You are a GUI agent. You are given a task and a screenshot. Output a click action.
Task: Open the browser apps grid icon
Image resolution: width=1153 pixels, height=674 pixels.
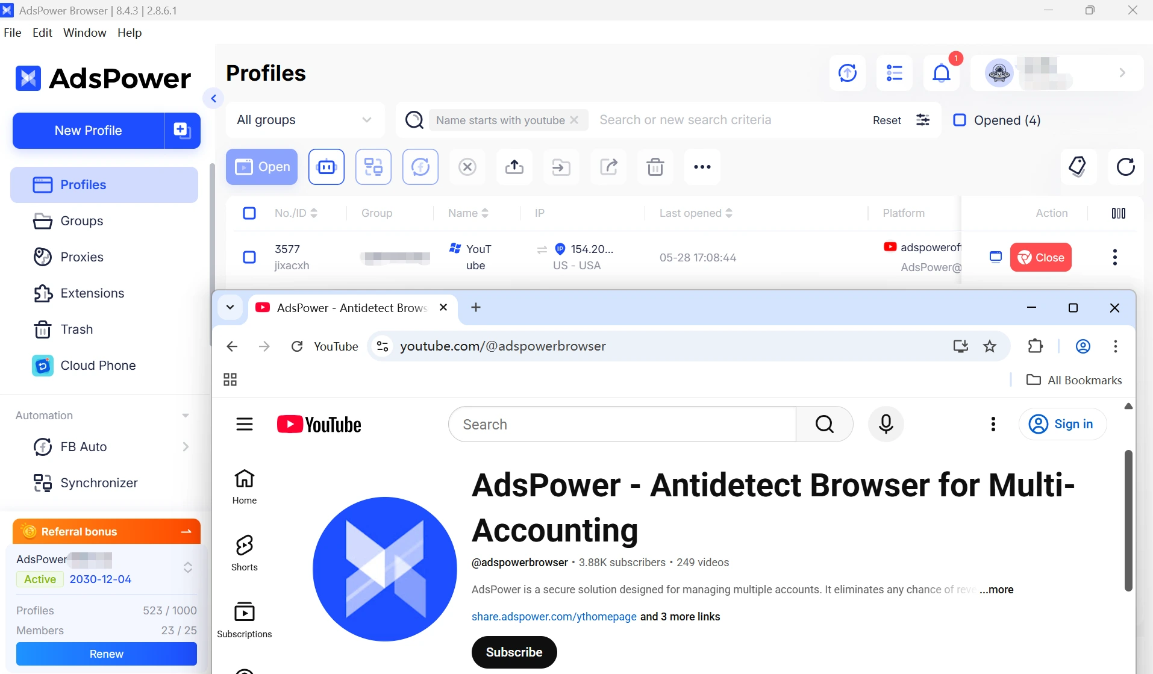230,379
